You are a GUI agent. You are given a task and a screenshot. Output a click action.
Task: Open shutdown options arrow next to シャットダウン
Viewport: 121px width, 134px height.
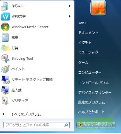112,125
